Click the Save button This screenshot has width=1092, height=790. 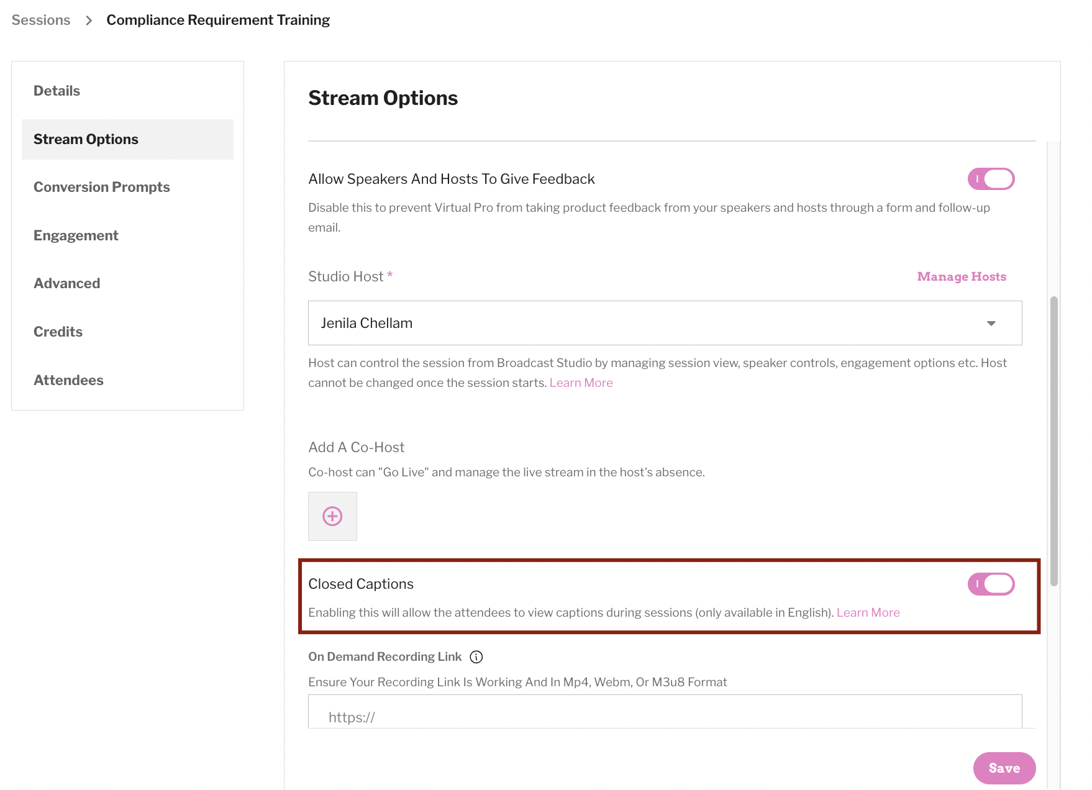1004,768
